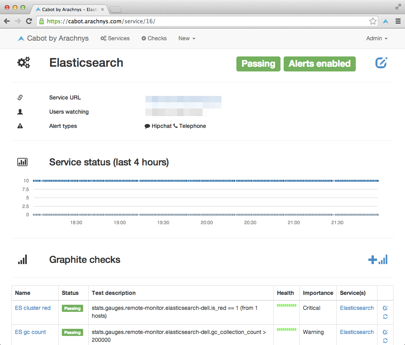The width and height of the screenshot is (405, 345).
Task: Click the 21:30 label on chart axis
Action: pyautogui.click(x=337, y=223)
